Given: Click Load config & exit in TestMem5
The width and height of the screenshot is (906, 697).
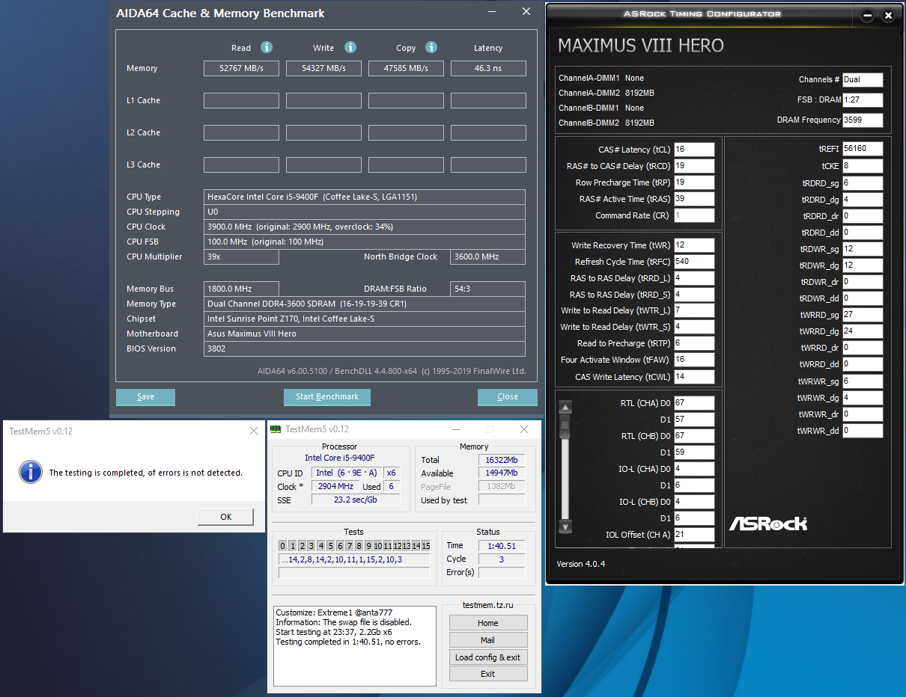Looking at the screenshot, I should click(x=488, y=657).
